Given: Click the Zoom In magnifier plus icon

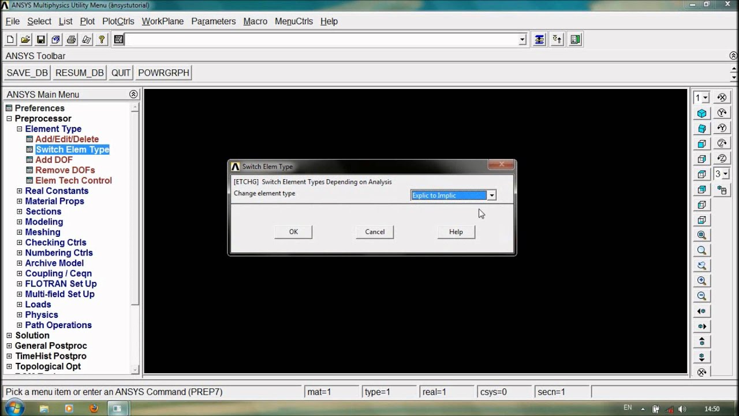Looking at the screenshot, I should click(701, 281).
